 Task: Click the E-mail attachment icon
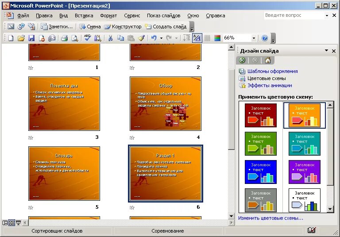click(x=52, y=38)
